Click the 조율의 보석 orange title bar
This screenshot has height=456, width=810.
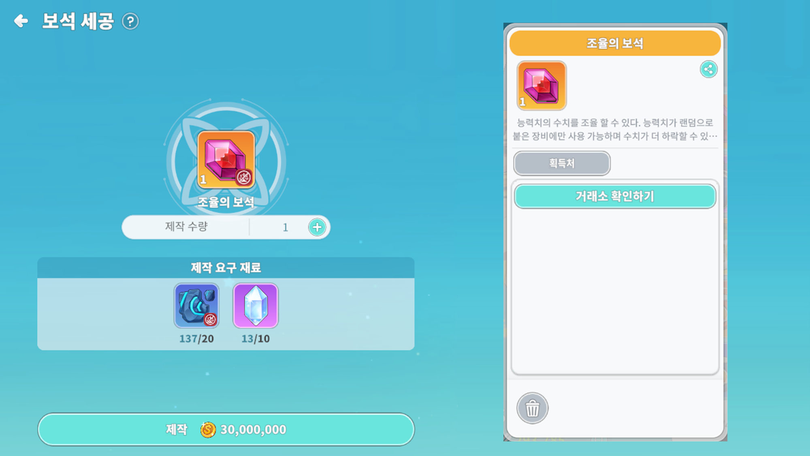(615, 43)
